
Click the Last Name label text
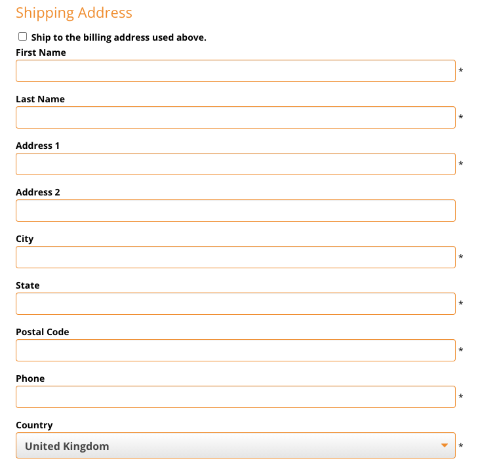click(40, 99)
